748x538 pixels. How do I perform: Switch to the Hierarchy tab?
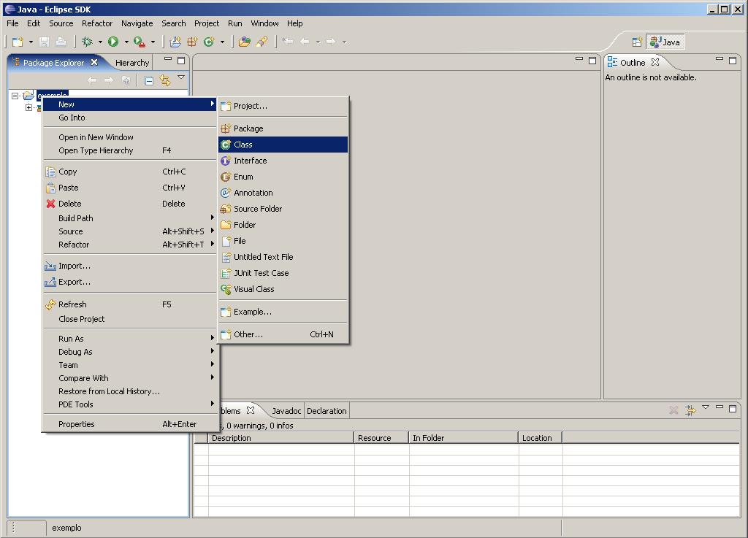(132, 63)
